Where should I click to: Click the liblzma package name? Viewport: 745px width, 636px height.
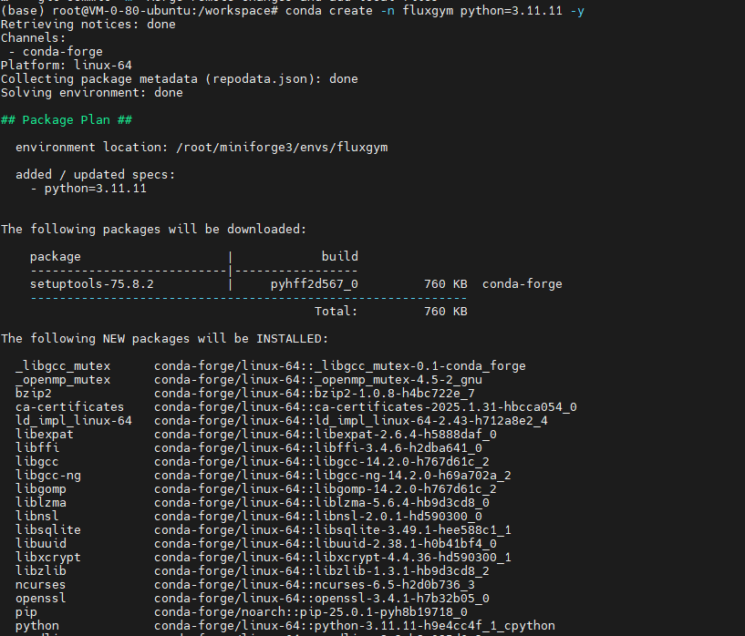coord(41,502)
